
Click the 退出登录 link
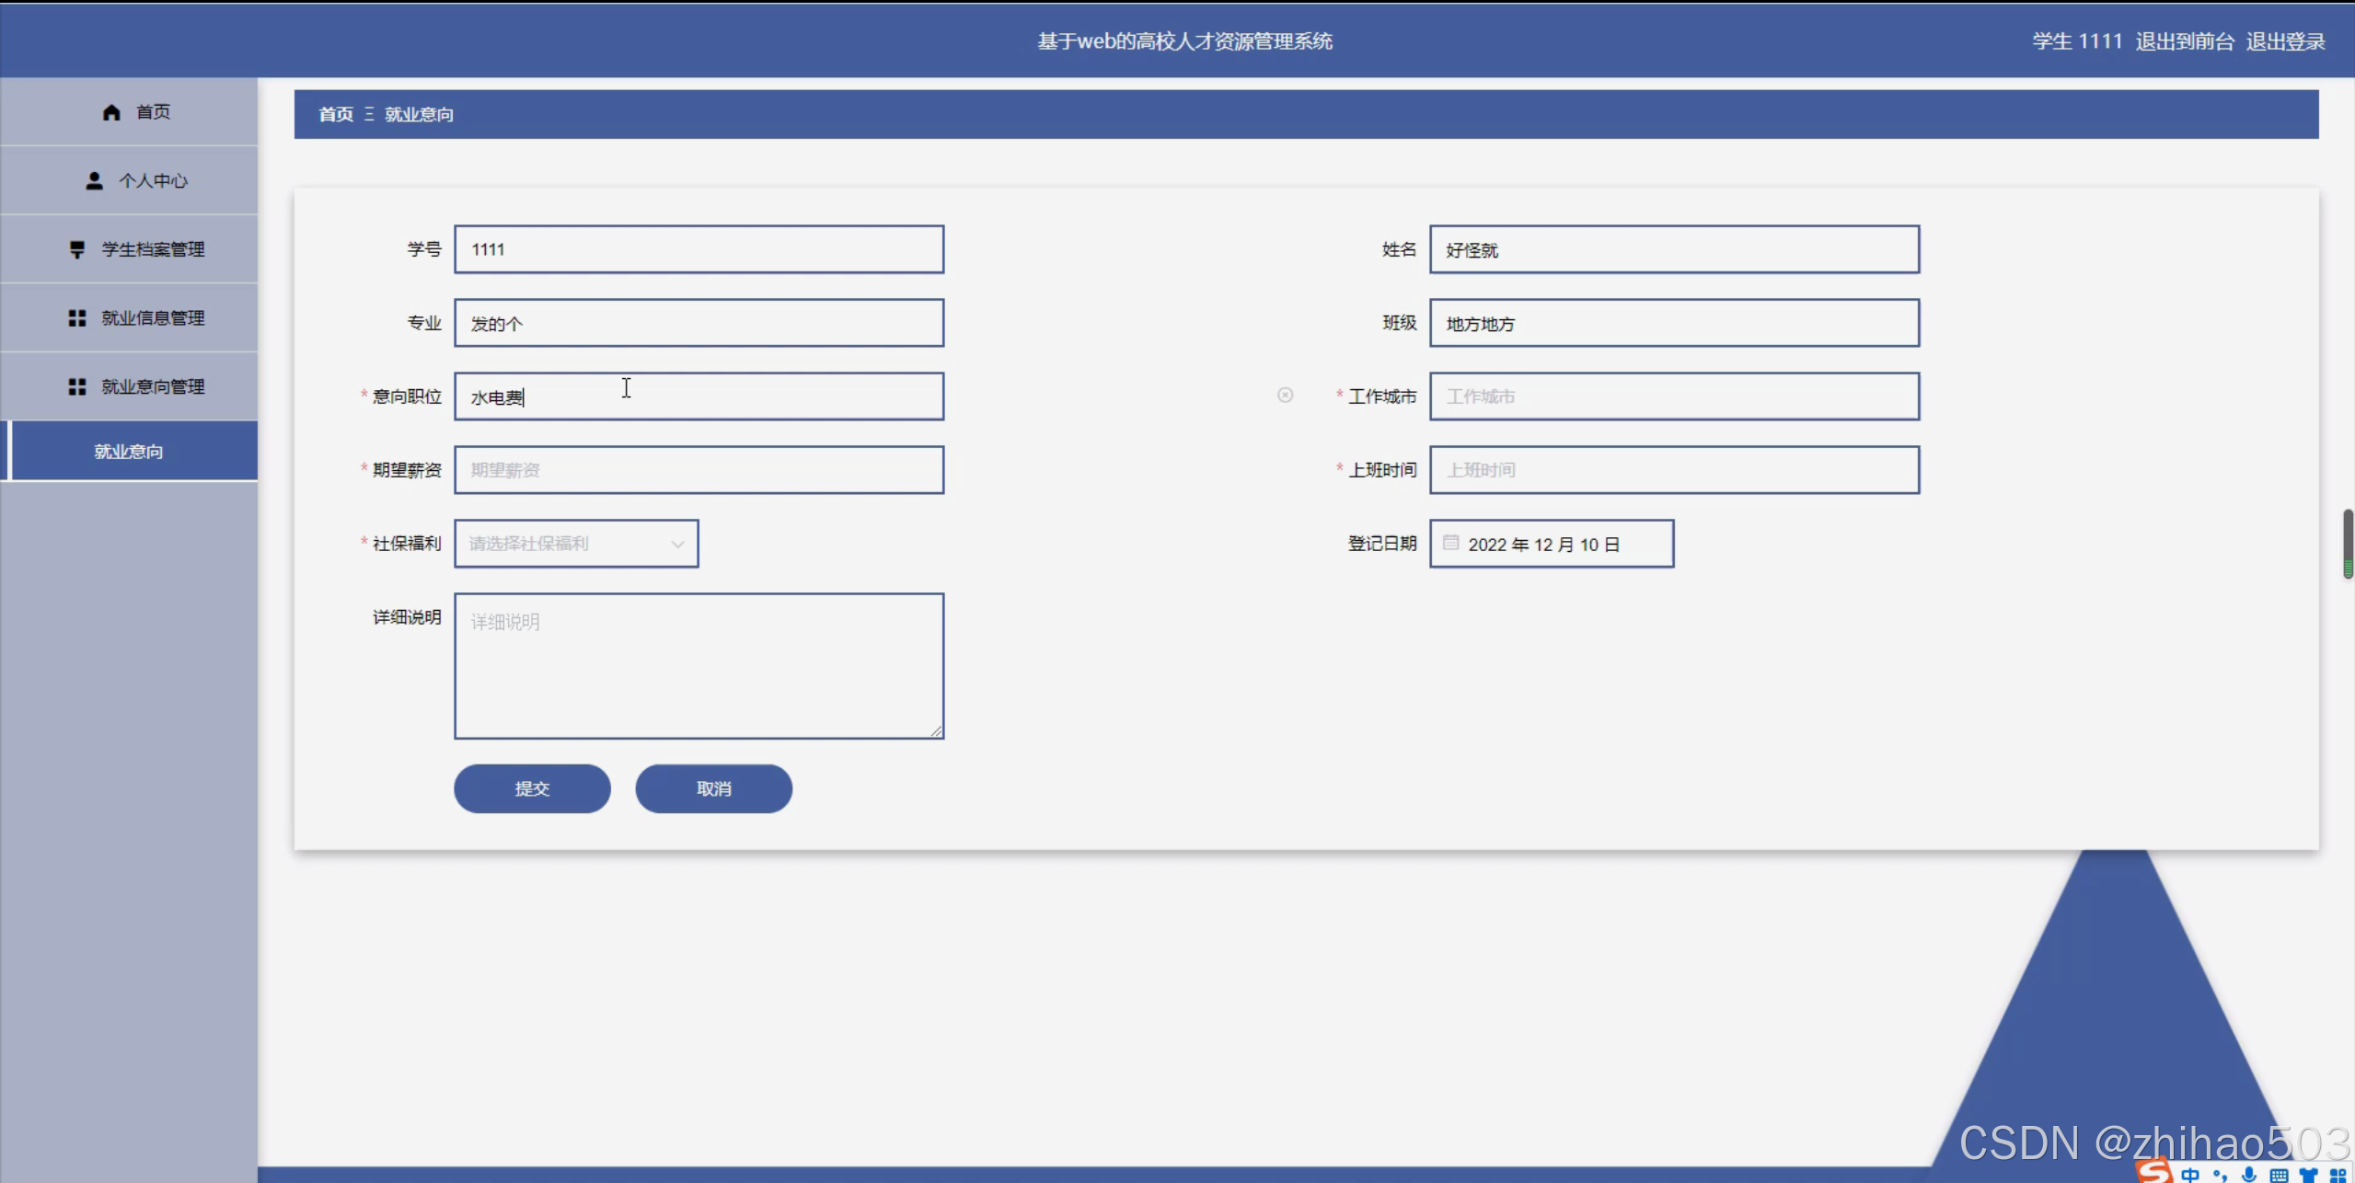(x=2284, y=41)
